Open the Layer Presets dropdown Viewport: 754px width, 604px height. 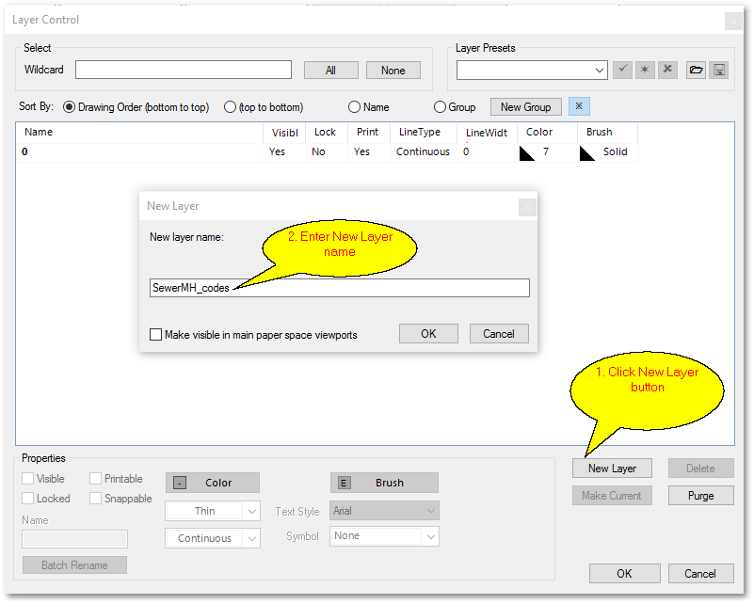point(600,71)
